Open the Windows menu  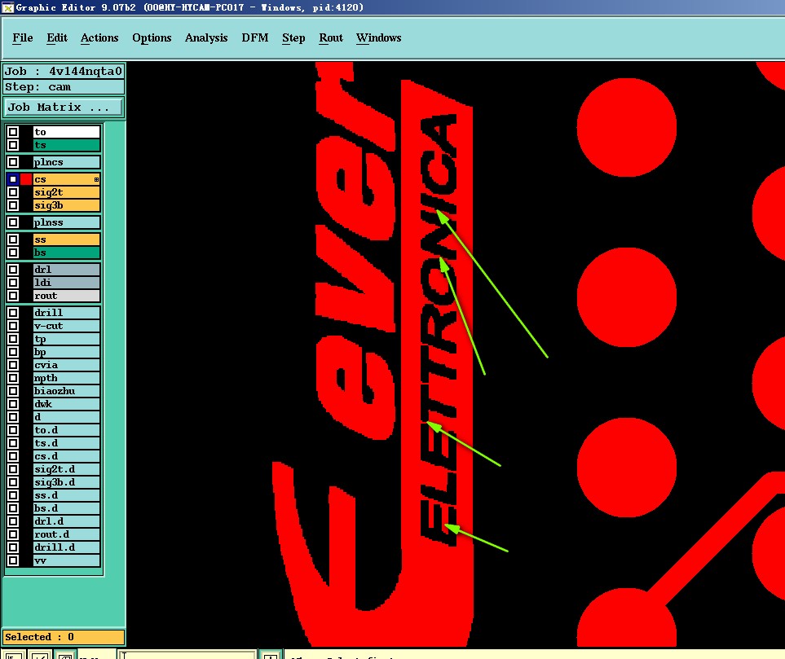point(378,38)
